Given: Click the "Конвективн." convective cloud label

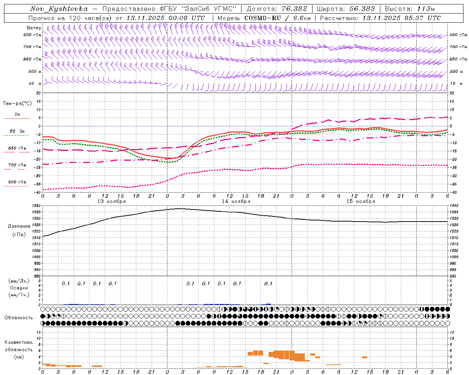Looking at the screenshot, I should tap(19, 342).
